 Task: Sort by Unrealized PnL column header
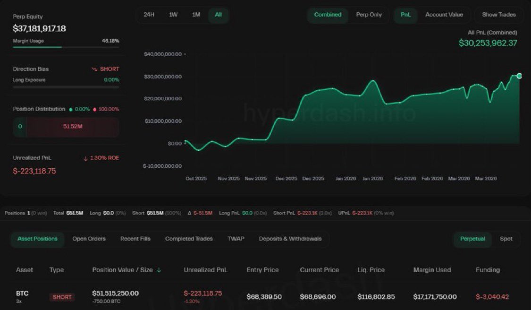coord(206,270)
